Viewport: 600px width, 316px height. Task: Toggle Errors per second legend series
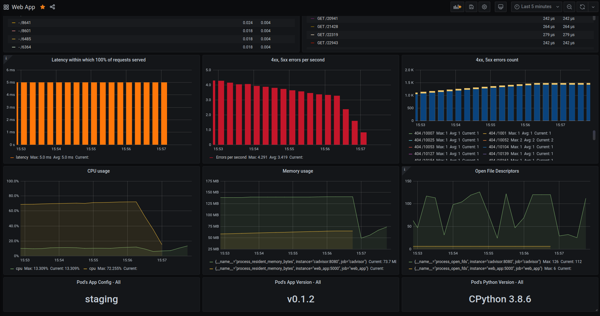pyautogui.click(x=231, y=157)
